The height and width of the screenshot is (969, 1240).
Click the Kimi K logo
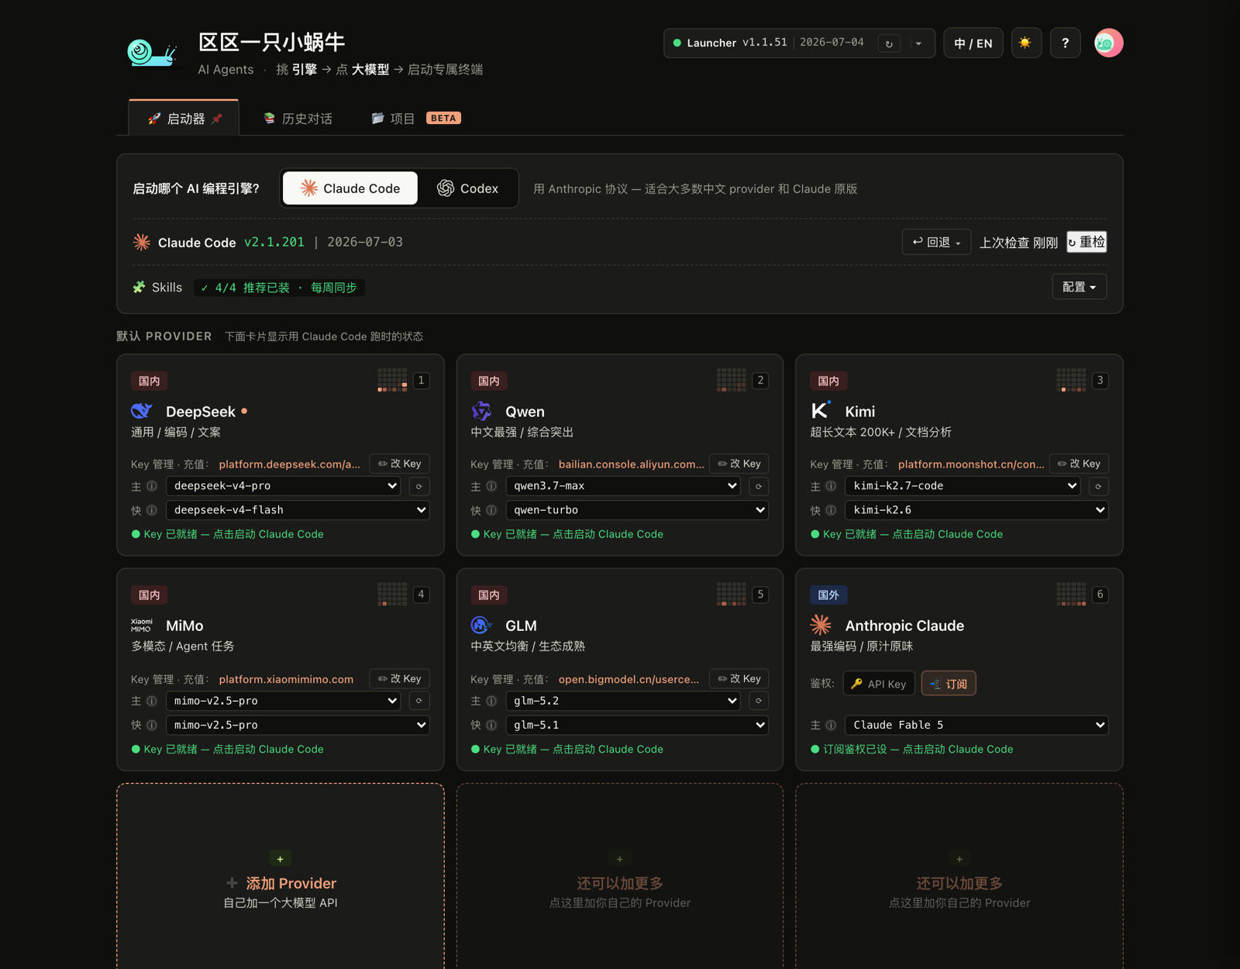tap(821, 410)
